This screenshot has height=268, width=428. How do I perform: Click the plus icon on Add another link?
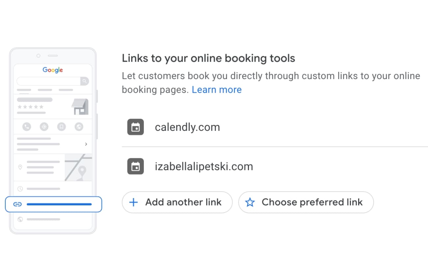133,202
